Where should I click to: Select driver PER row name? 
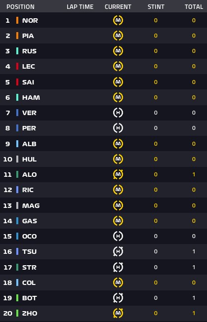click(x=29, y=128)
